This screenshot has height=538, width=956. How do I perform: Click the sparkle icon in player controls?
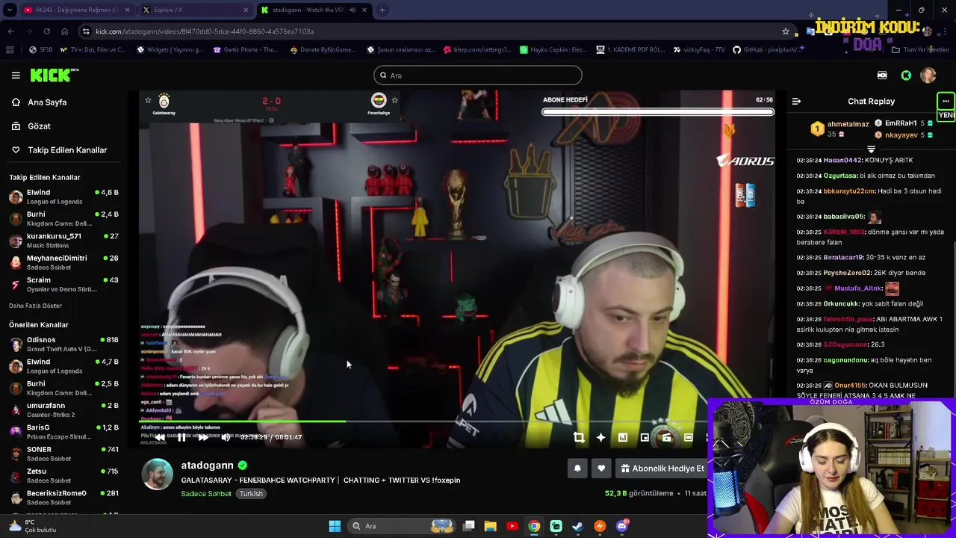tap(600, 438)
